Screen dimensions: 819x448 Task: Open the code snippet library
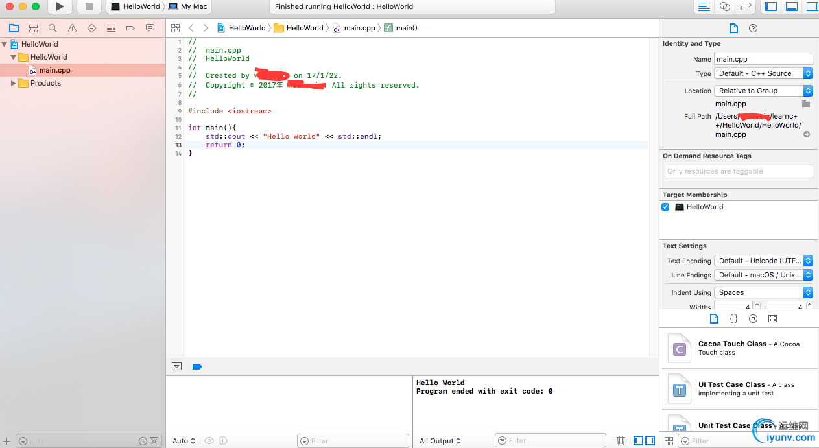click(733, 319)
